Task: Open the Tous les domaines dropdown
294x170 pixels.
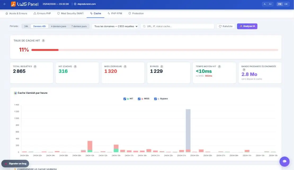Action: point(116,26)
